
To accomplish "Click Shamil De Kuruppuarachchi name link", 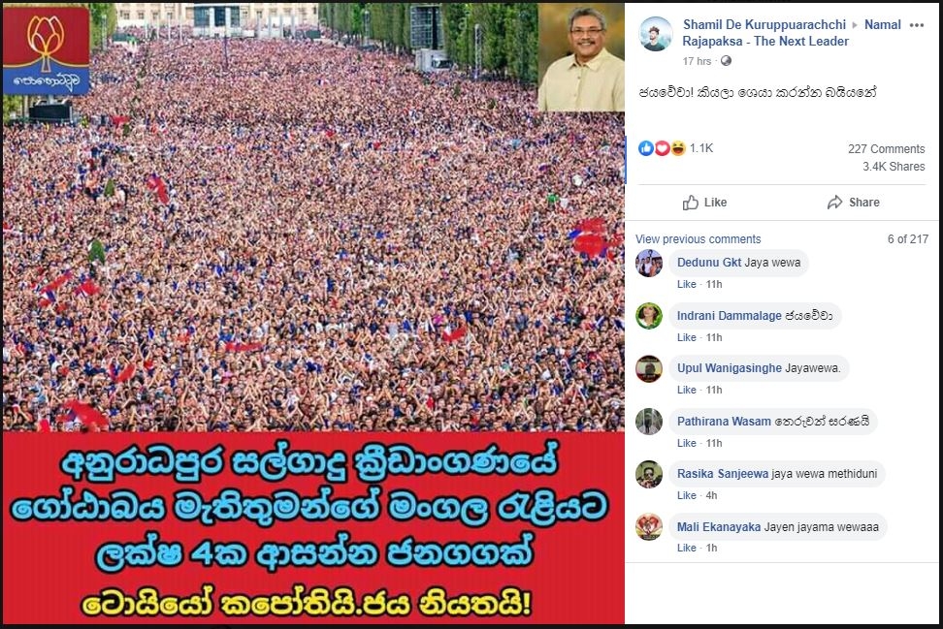I will pos(764,24).
